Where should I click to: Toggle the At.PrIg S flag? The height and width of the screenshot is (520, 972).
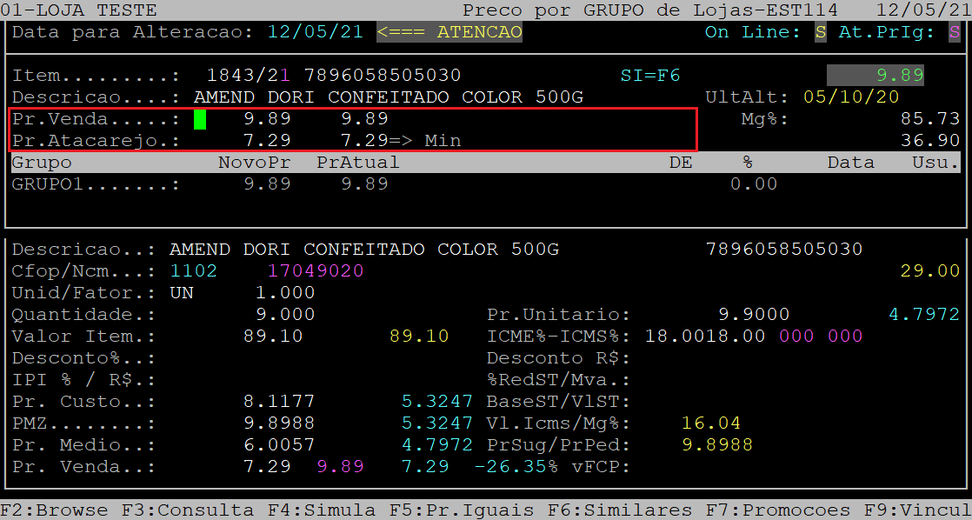click(x=955, y=32)
